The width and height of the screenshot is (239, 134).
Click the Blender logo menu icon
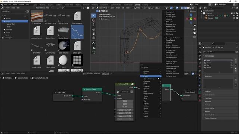(x=2, y=4)
